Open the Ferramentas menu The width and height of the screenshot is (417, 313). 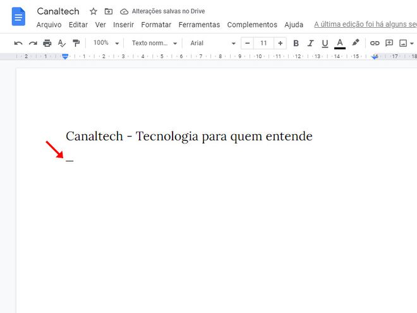click(199, 25)
